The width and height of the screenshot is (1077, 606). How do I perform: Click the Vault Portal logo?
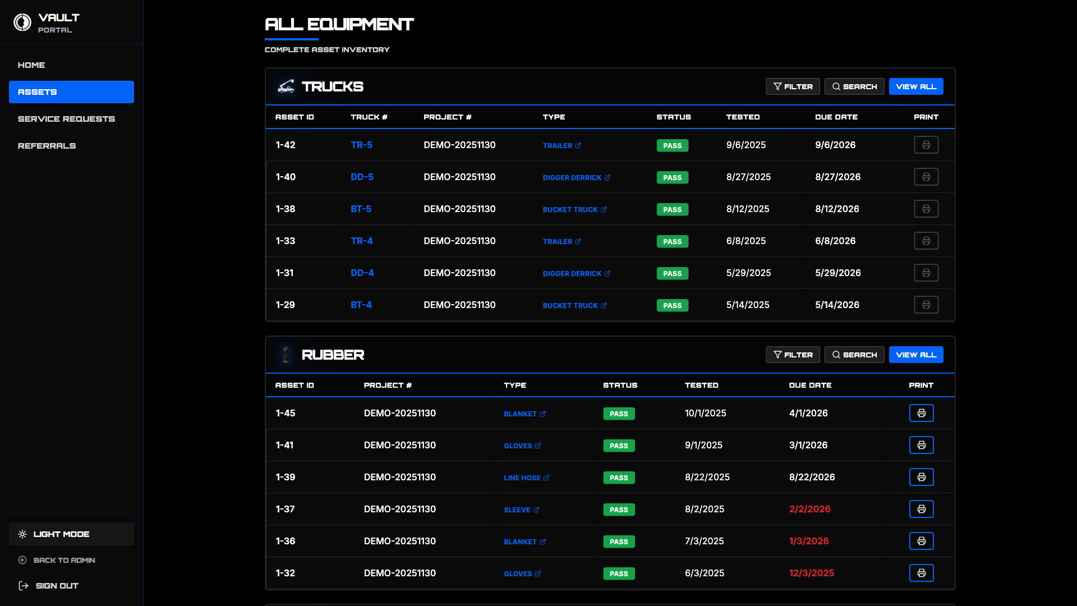22,22
